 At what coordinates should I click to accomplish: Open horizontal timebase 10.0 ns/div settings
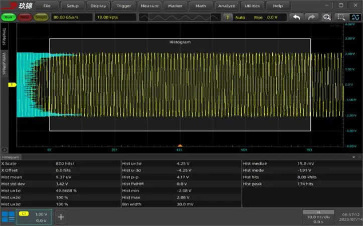pyautogui.click(x=318, y=217)
